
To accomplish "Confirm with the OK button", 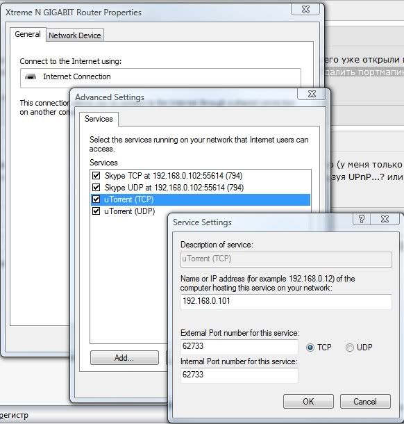I will point(308,401).
